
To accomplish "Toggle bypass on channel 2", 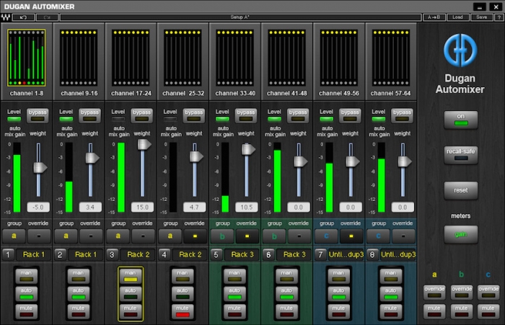I will (89, 115).
